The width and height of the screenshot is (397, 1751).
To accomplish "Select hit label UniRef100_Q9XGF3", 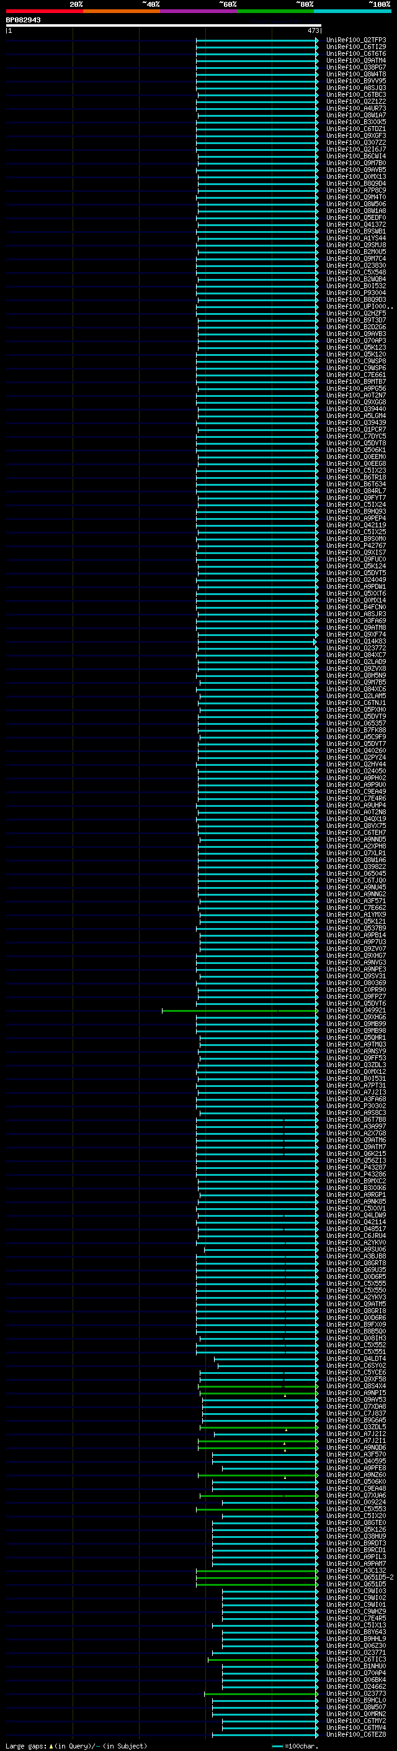I will 355,136.
